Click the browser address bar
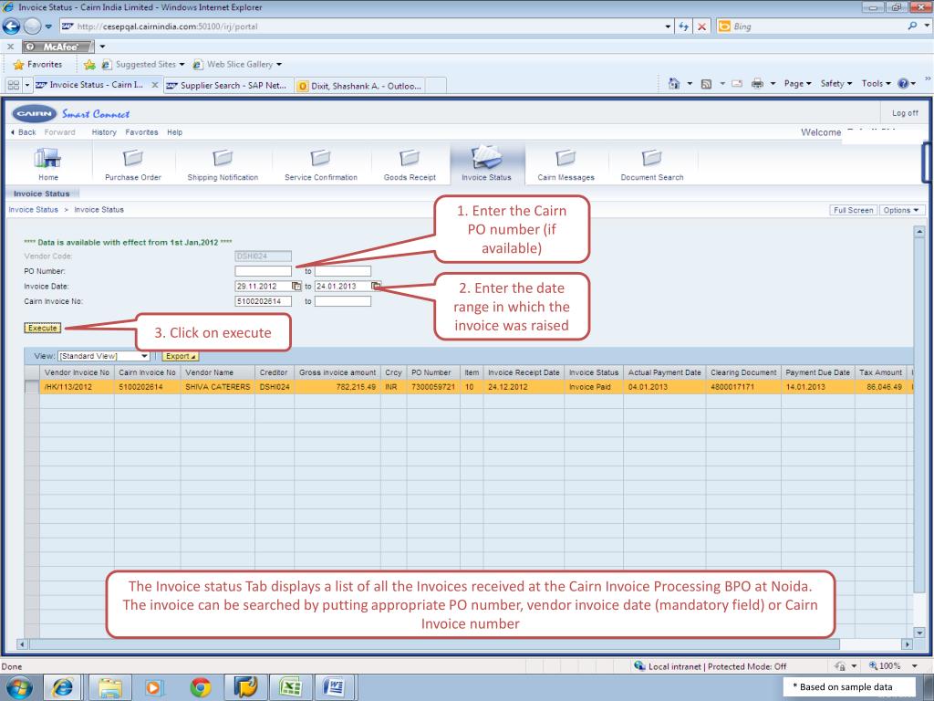Image resolution: width=934 pixels, height=701 pixels. click(363, 26)
